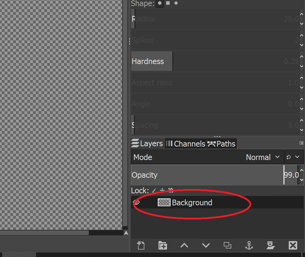Viewport: 305px width, 257px height.
Task: Open the blend mode group switcher dropdown
Action: coord(293,157)
